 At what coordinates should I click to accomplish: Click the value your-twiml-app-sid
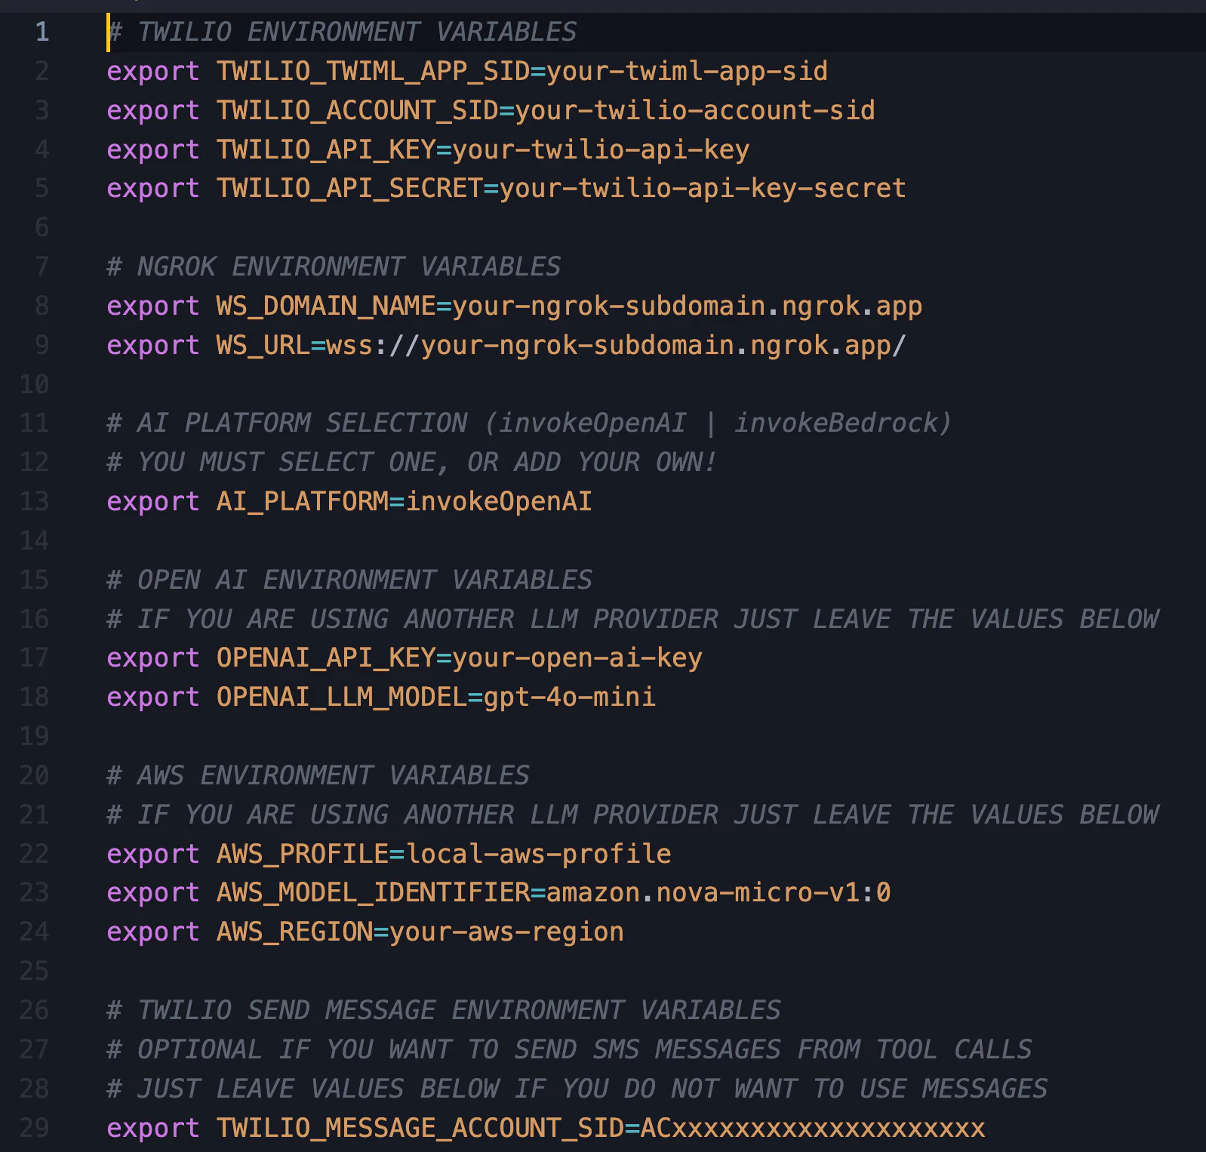[x=687, y=71]
